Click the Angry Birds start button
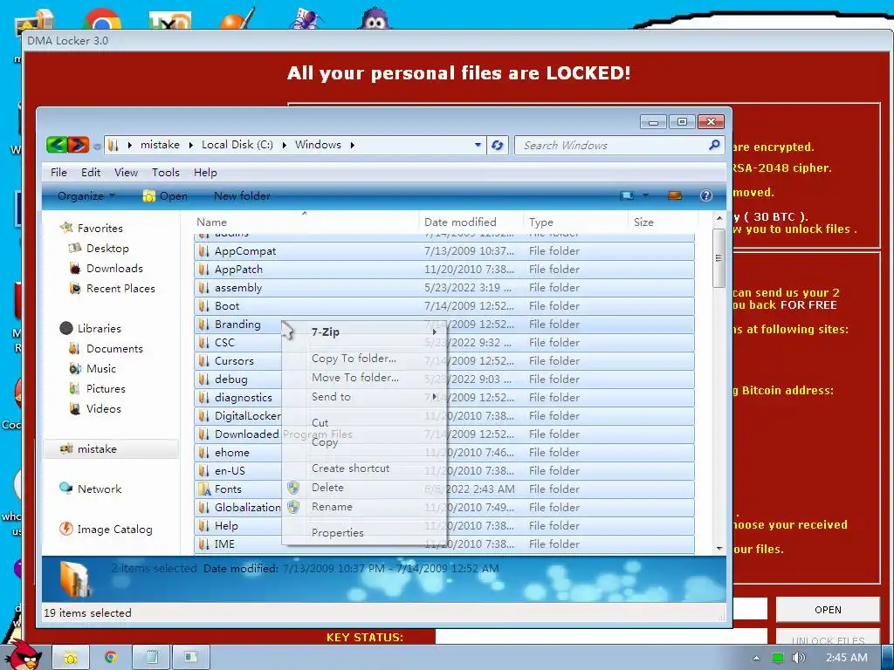This screenshot has height=670, width=894. [23, 655]
